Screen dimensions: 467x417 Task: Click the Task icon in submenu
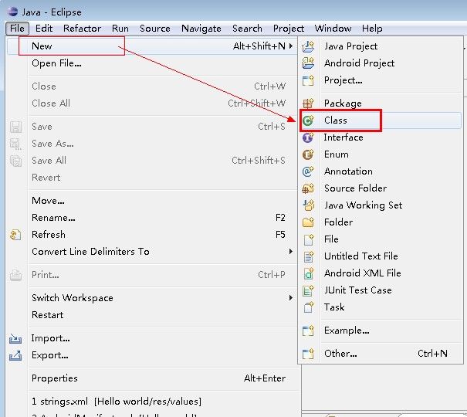tap(308, 307)
